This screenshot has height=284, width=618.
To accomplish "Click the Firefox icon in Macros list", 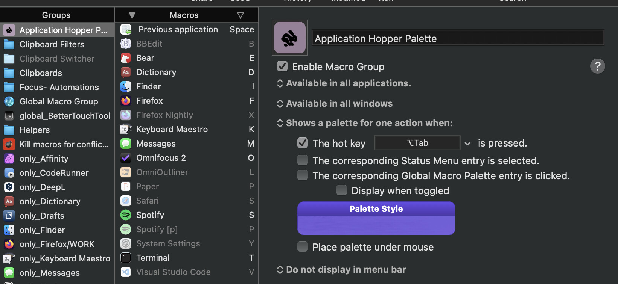I will (126, 101).
